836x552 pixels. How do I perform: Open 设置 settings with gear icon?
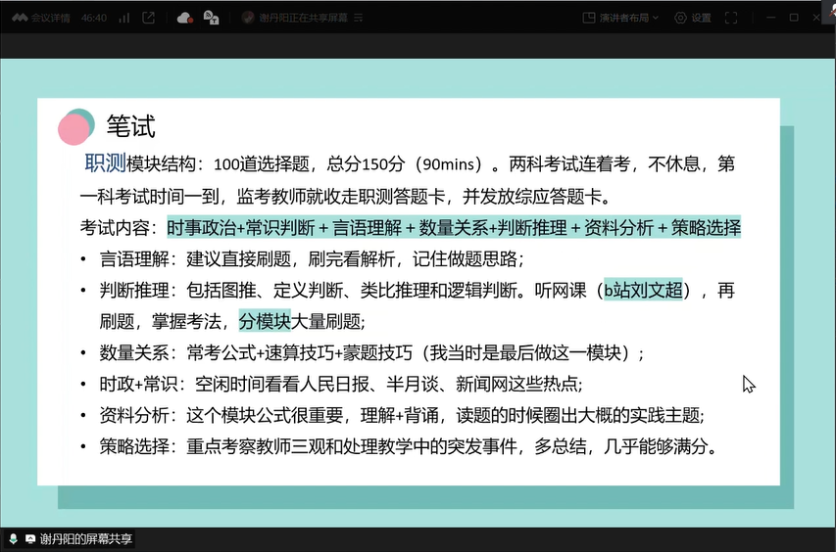pos(692,18)
